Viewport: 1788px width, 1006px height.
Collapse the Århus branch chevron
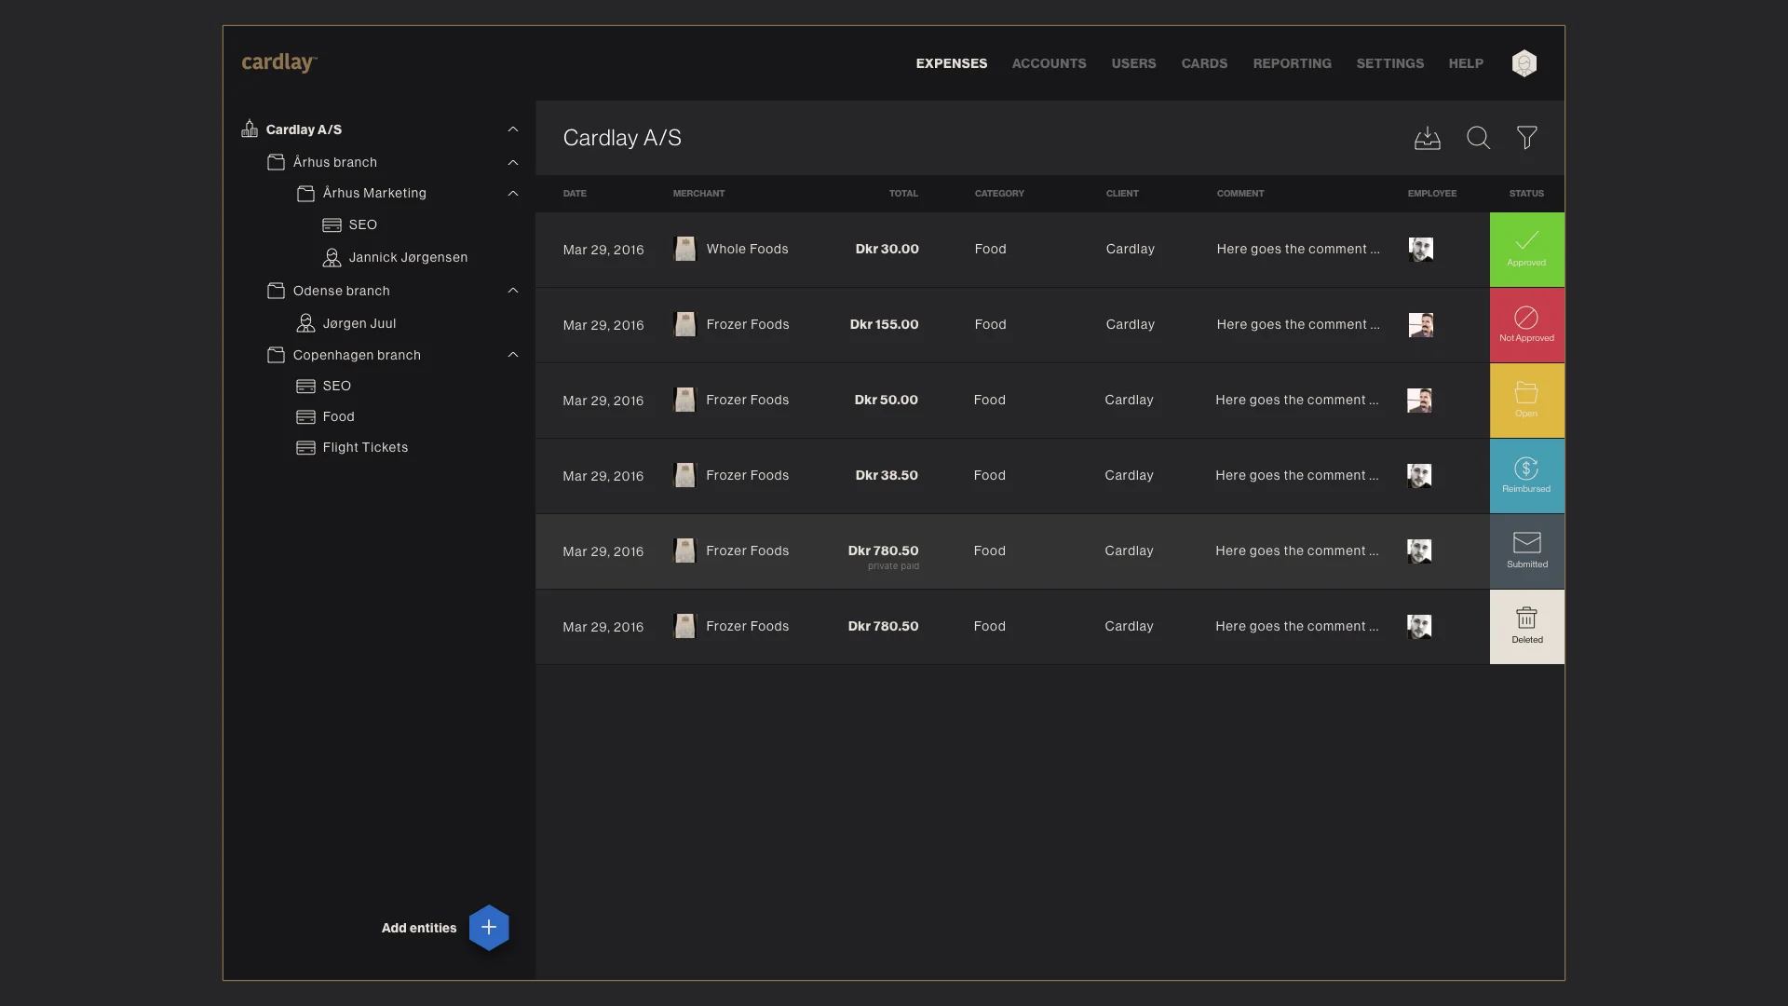pyautogui.click(x=512, y=162)
